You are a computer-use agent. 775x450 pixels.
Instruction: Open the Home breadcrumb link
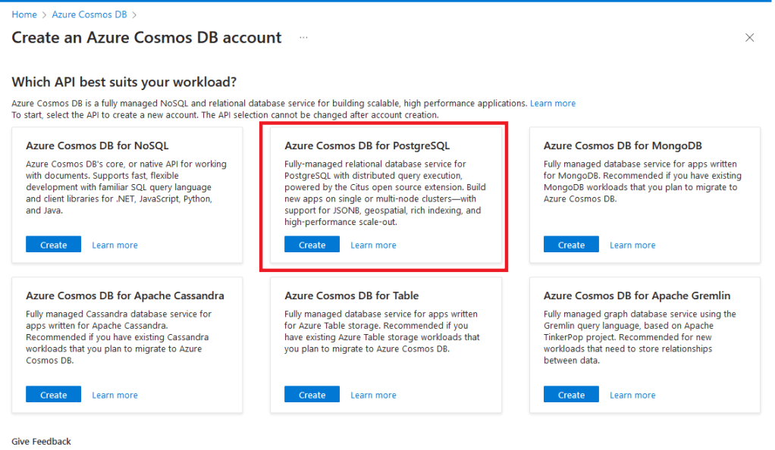24,15
